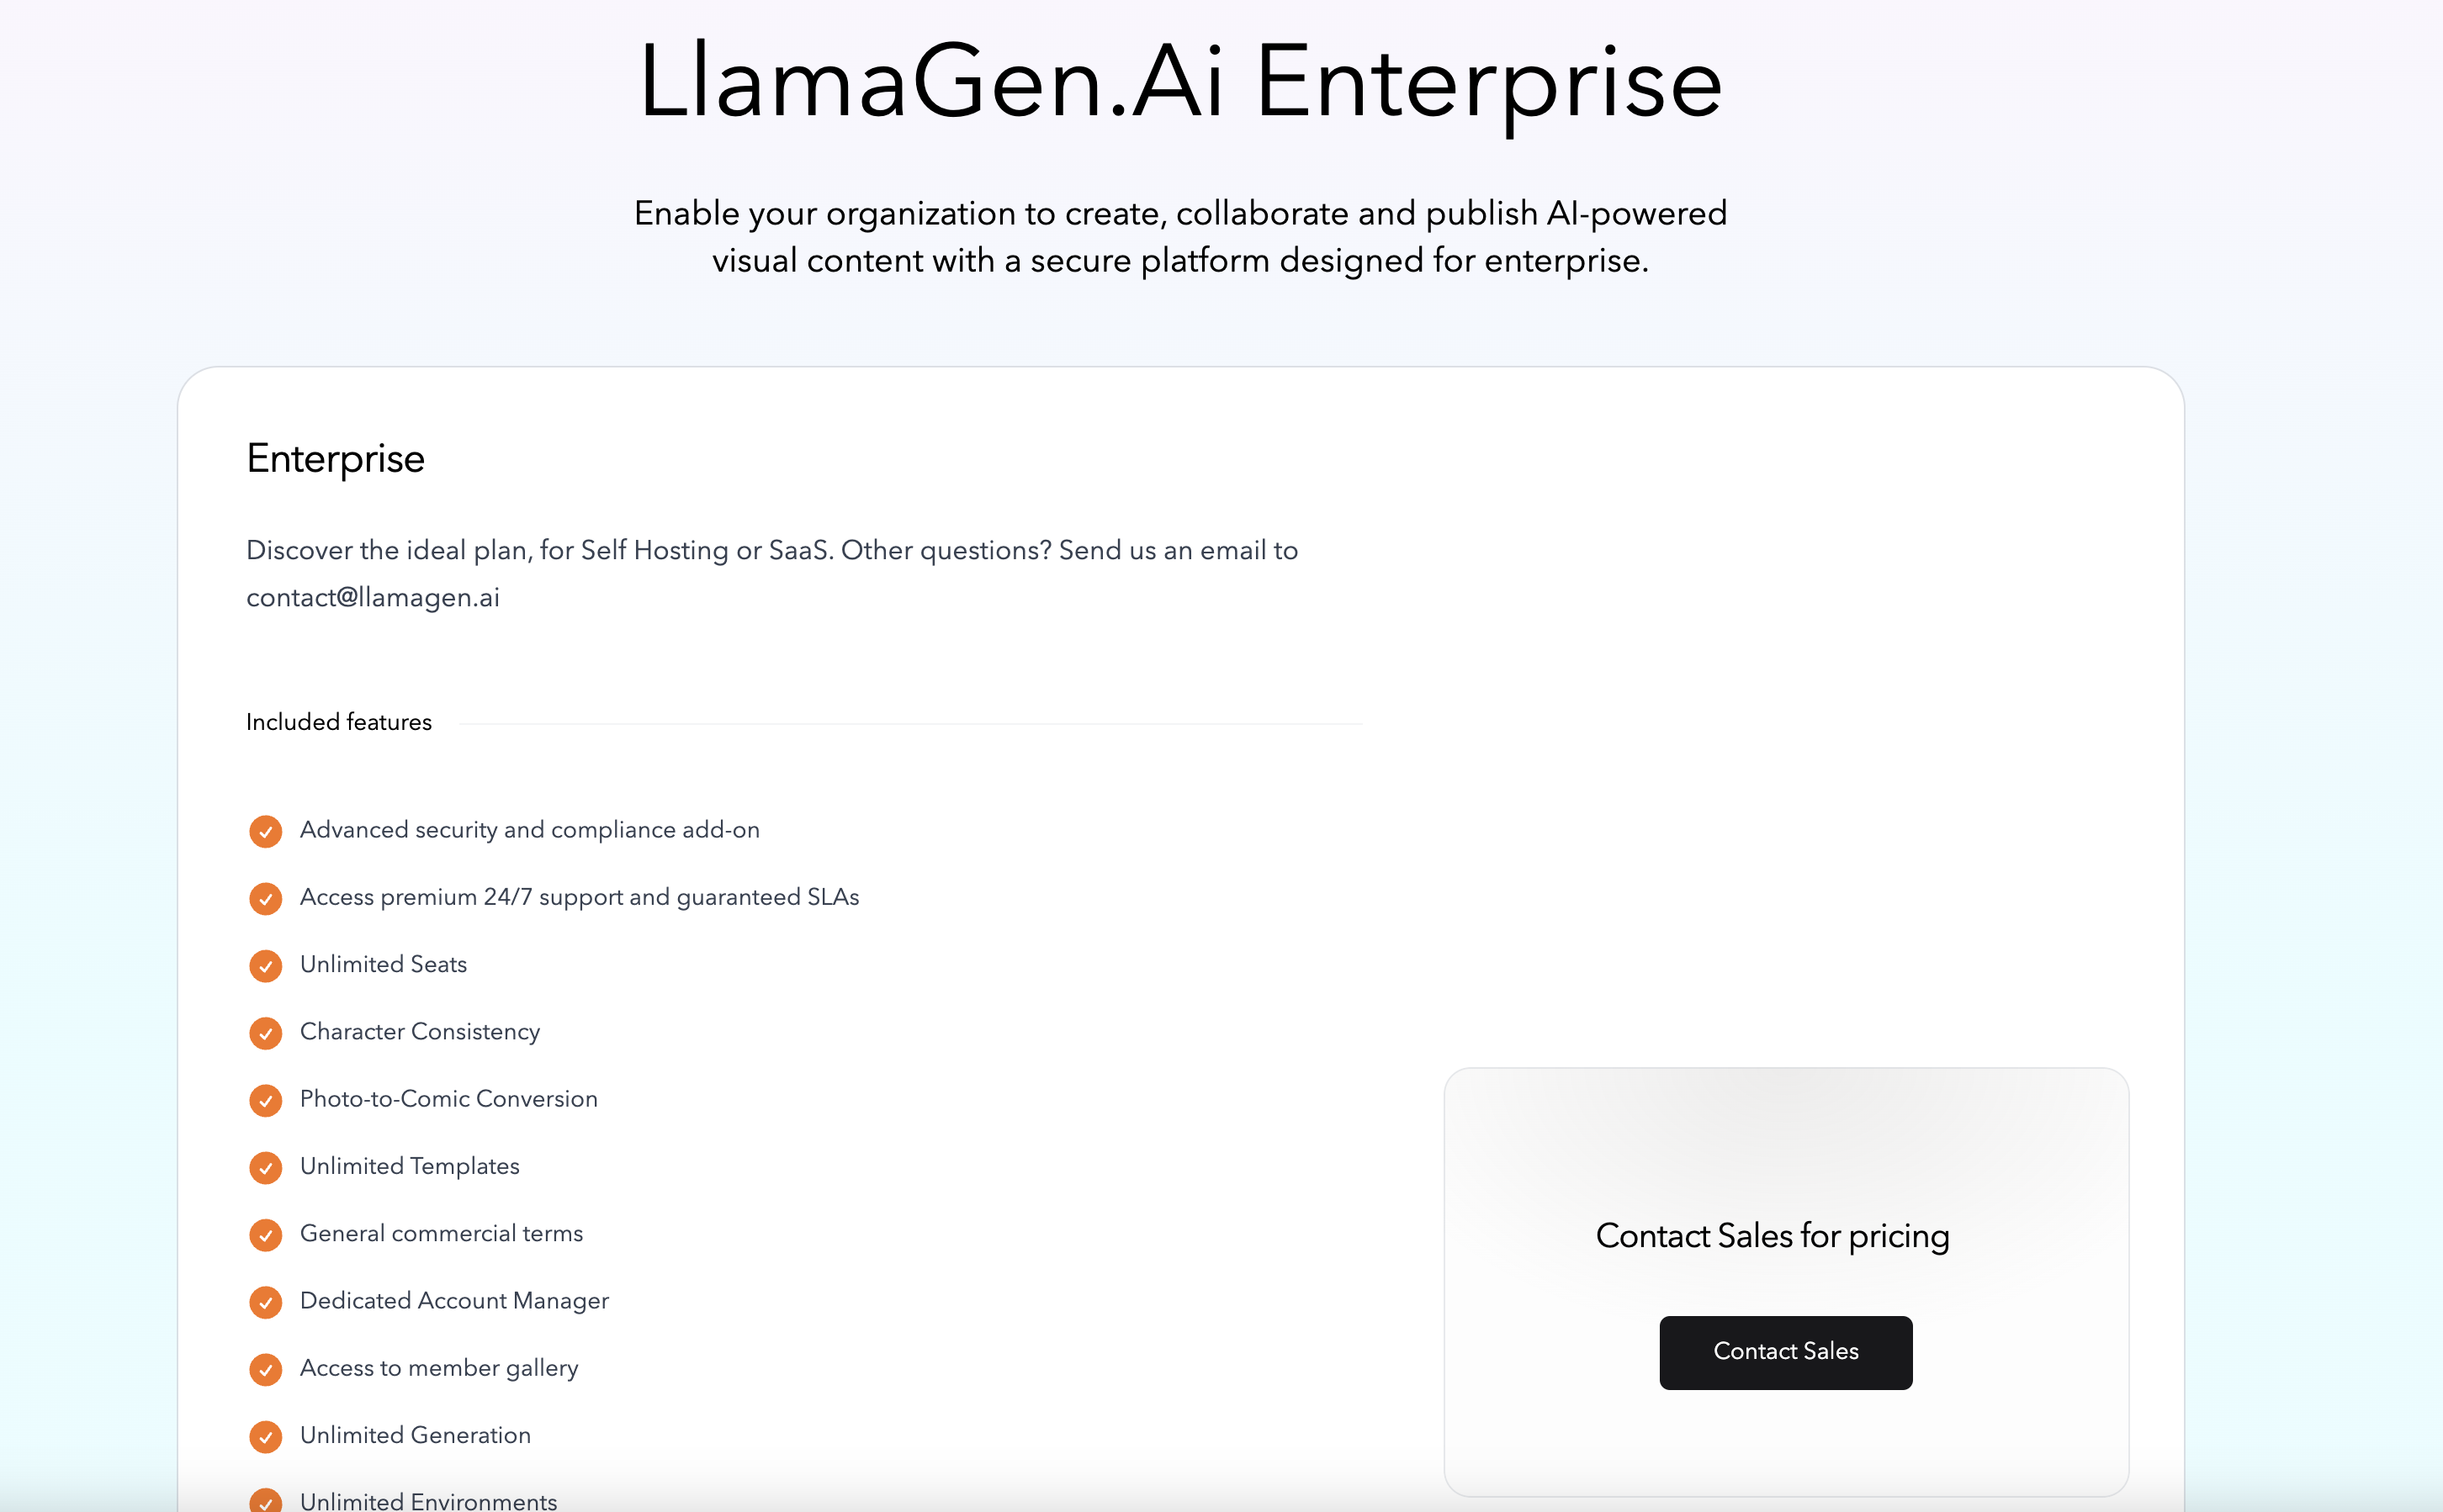Screen dimensions: 2443x1512
Task: Click the Contact Sales for pricing text
Action: point(1772,1236)
